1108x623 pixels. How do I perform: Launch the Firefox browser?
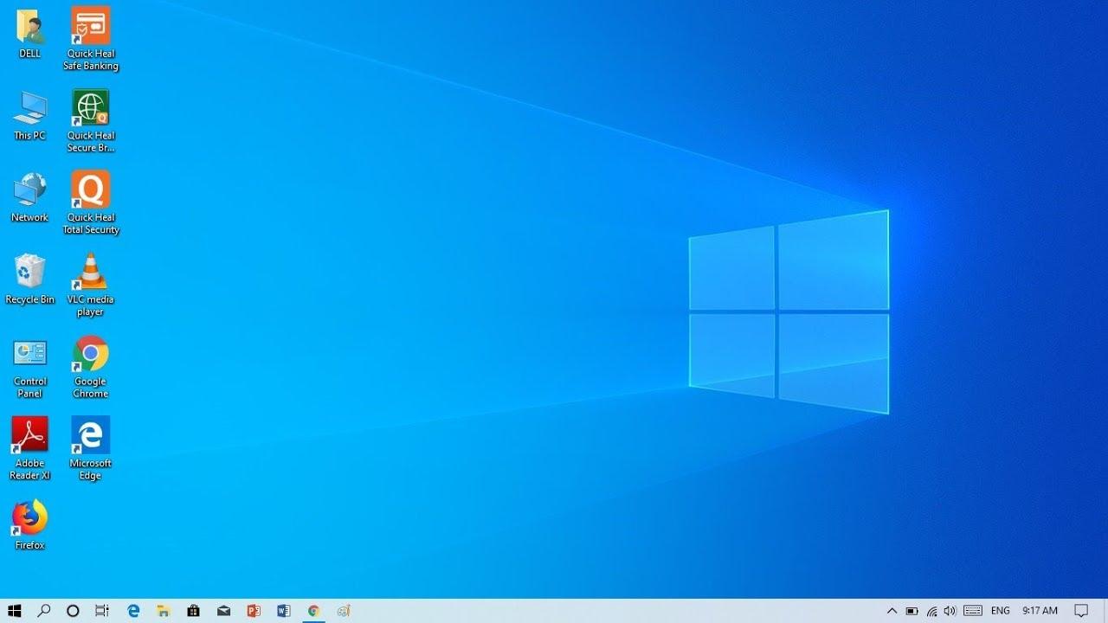pos(29,517)
